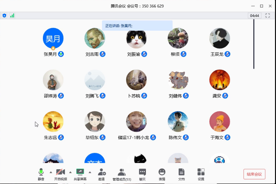276x184 pixels.
Task: Enter fullscreen with the top-right expand icon
Action: tap(267, 16)
